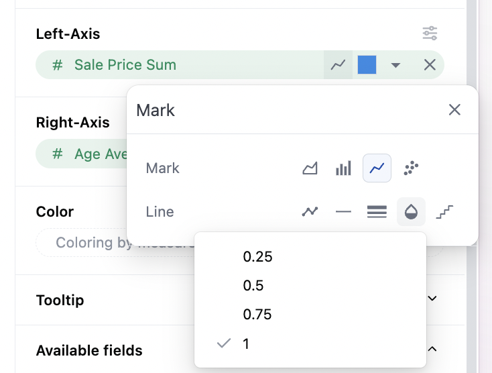Select the scatter plot mark type
The image size is (492, 373).
411,168
